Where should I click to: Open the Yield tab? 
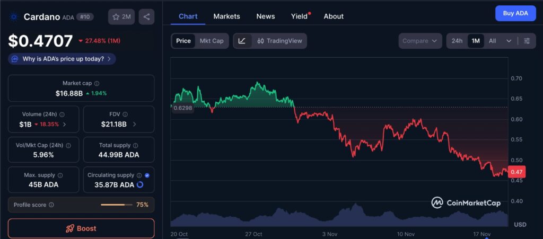click(300, 16)
